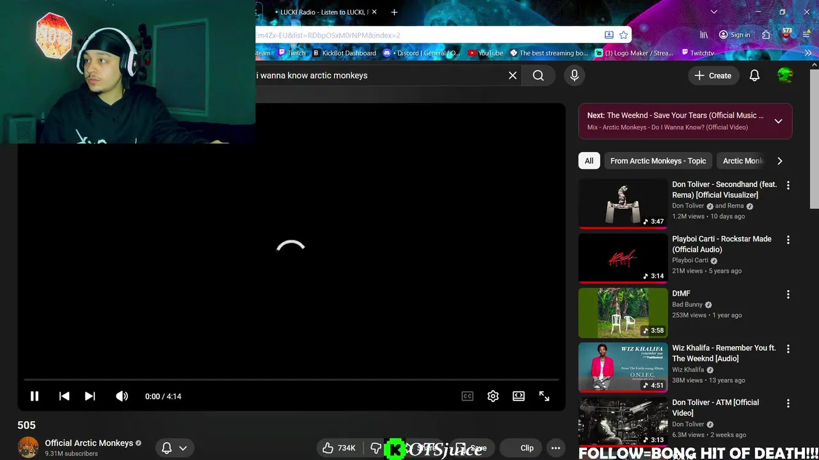819x460 pixels.
Task: Open Wiz Khalifa Remember You thumbnail
Action: point(623,367)
